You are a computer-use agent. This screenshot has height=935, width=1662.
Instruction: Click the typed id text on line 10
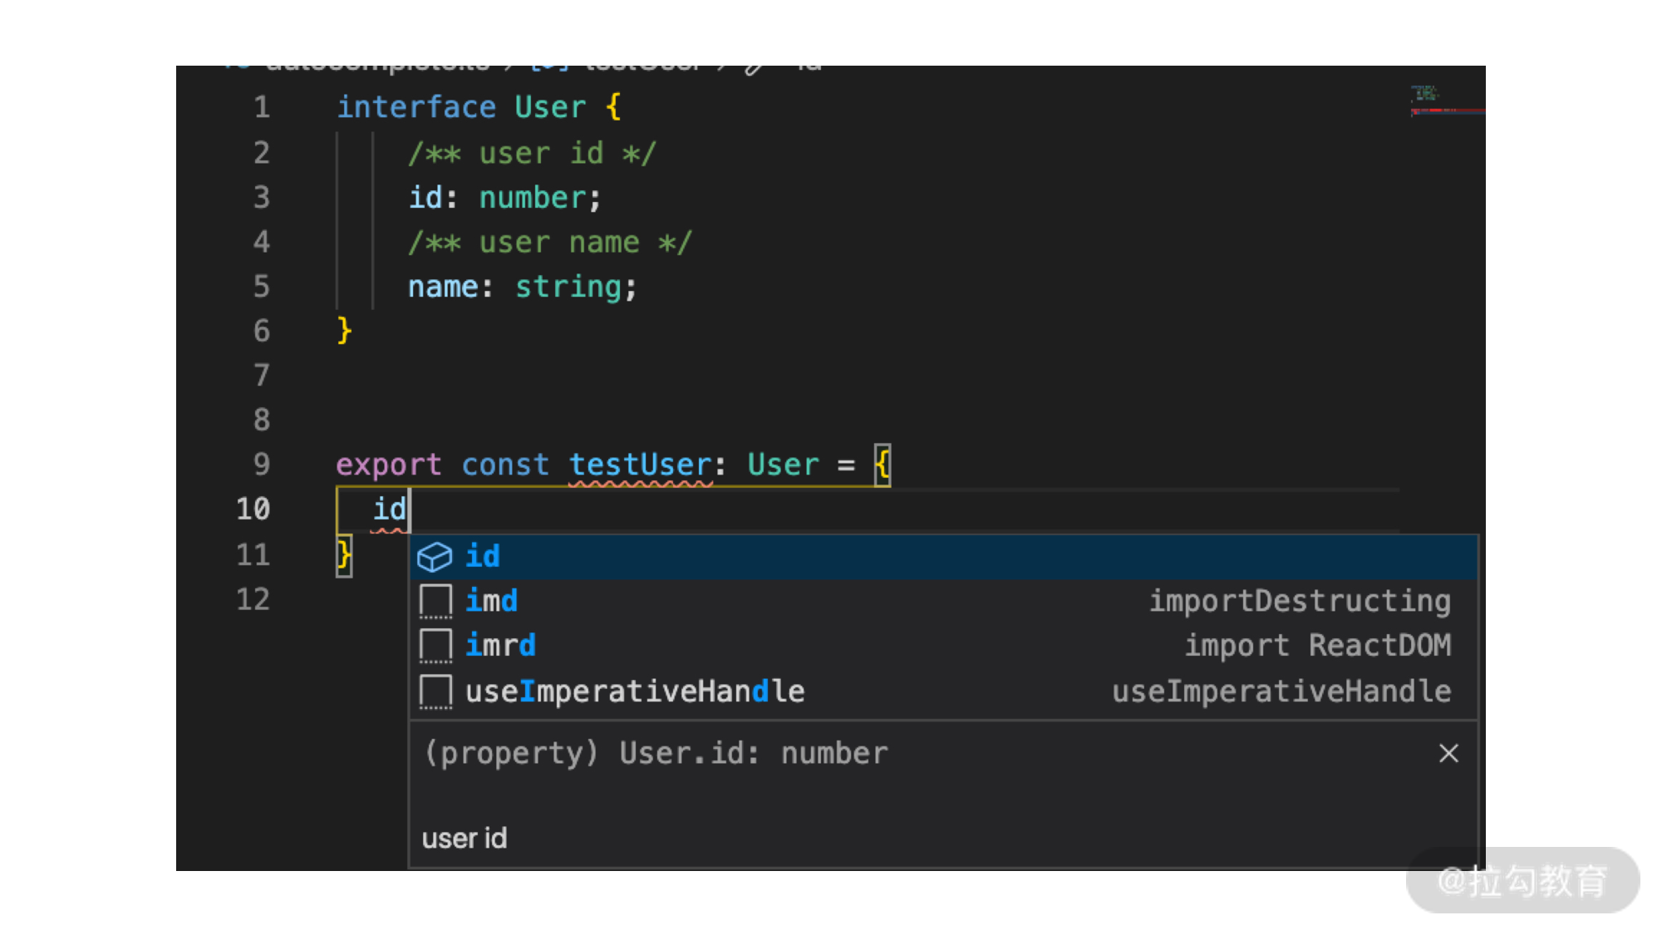coord(389,509)
